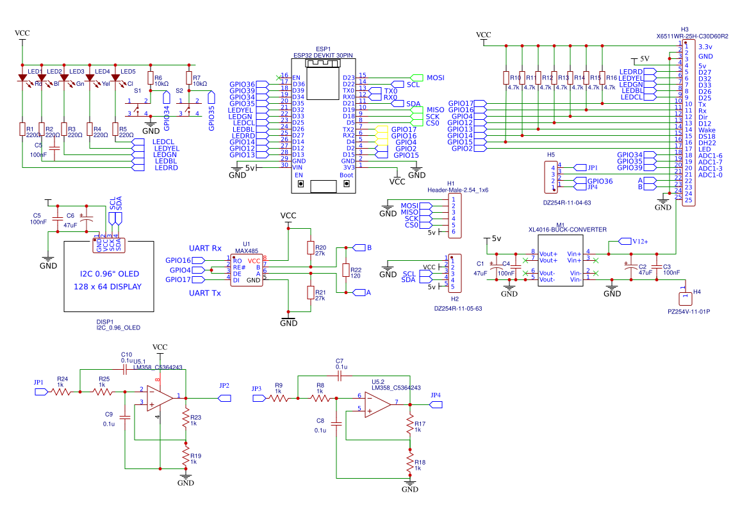Click the 'DS18' pin label on H3
The height and width of the screenshot is (530, 749).
(707, 137)
